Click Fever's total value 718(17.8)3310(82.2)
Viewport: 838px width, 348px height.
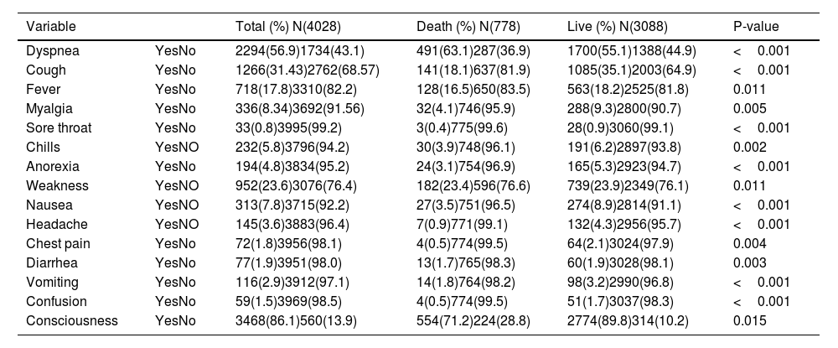[298, 90]
